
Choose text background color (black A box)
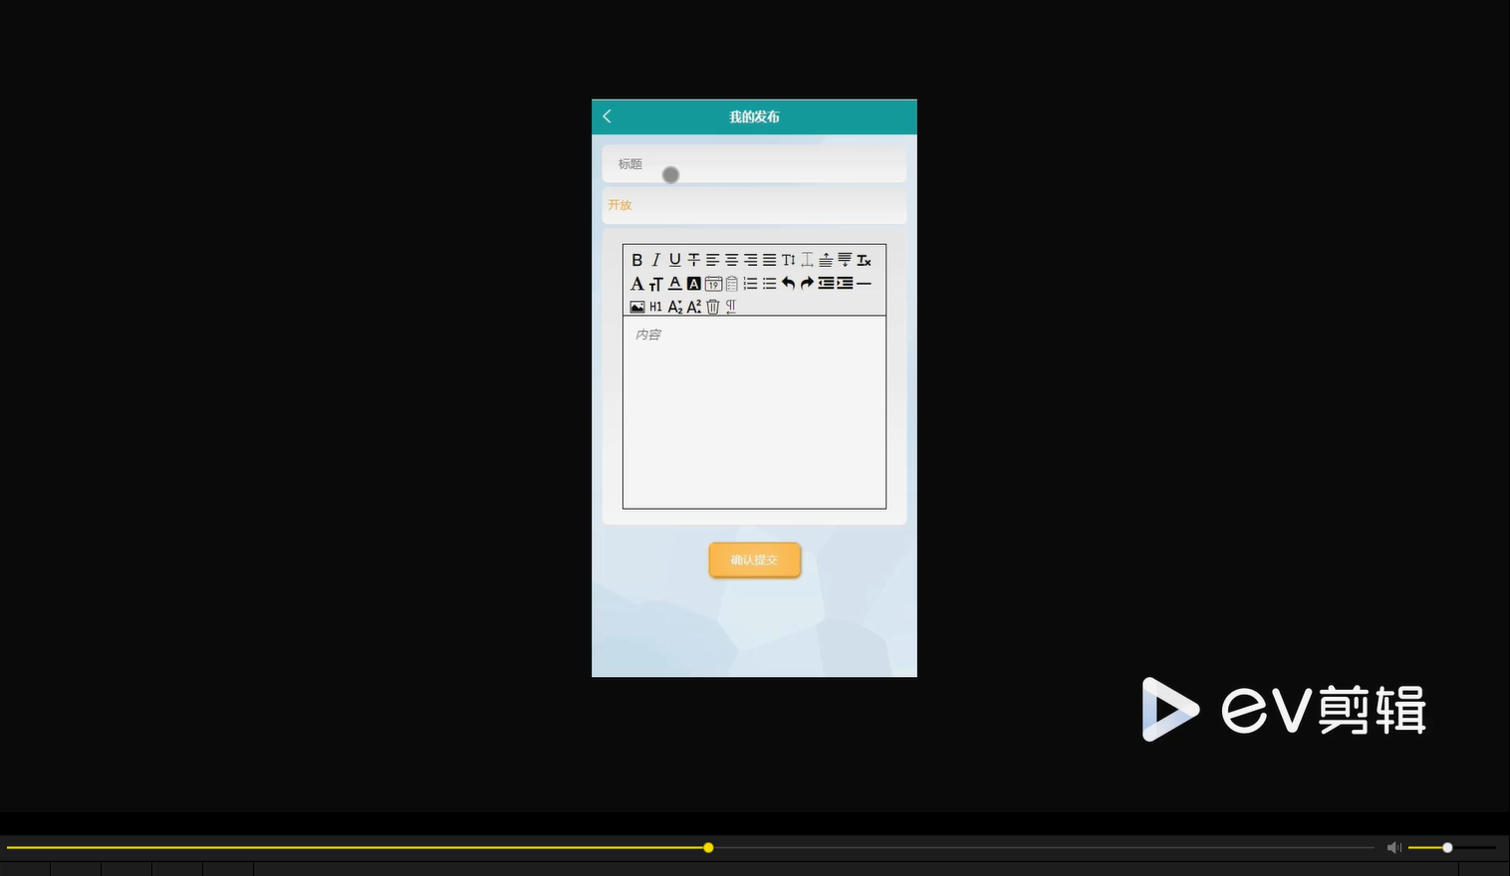coord(694,284)
